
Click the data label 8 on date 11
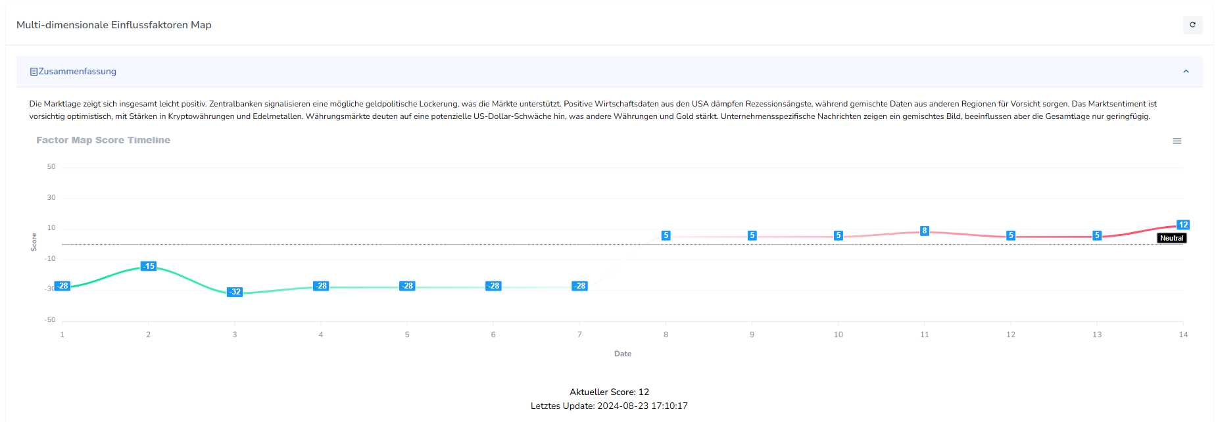click(924, 231)
